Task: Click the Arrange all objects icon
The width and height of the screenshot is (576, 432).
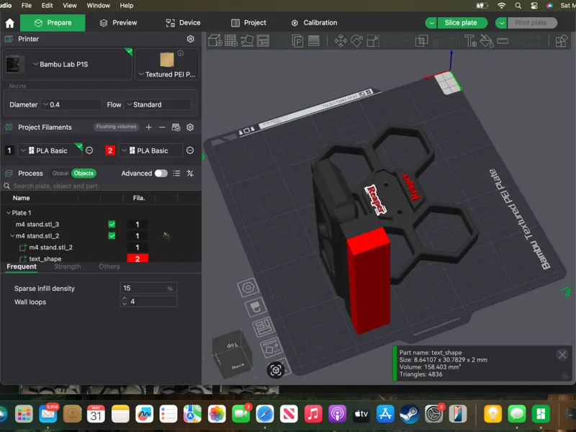Action: click(x=263, y=41)
